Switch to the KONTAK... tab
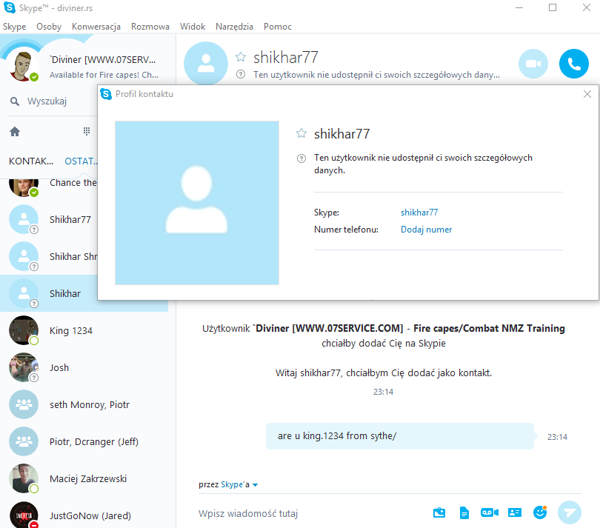Image resolution: width=600 pixels, height=528 pixels. [31, 161]
